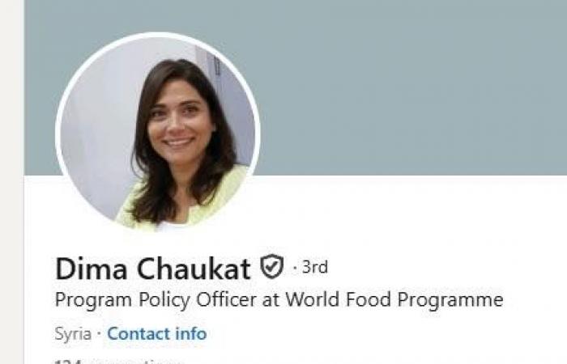Click the beige page margin left of the profile card
567x364 pixels.
pos(11,182)
